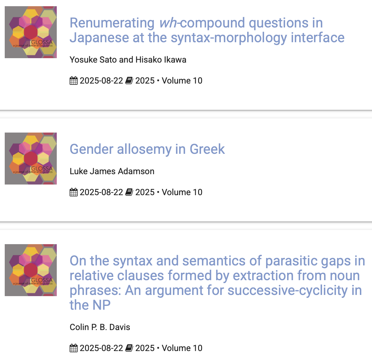Click the calendar icon under the Sato and Ikawa article

pos(73,81)
